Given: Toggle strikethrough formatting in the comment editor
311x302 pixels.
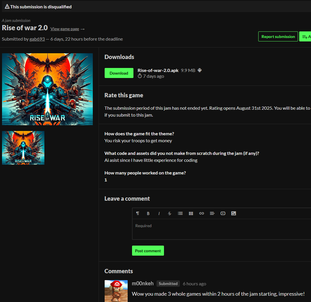Looking at the screenshot, I should point(169,213).
